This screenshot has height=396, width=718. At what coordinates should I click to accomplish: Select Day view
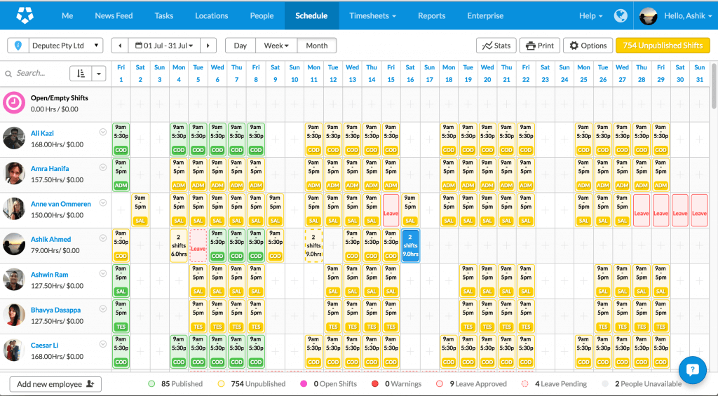(241, 46)
